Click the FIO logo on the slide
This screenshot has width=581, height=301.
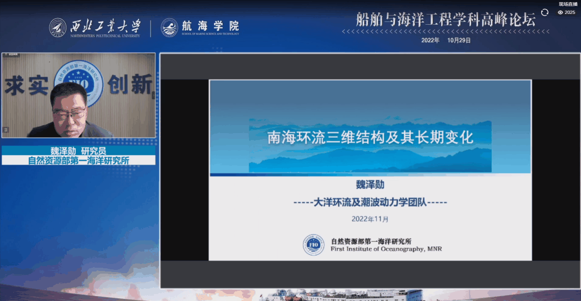[314, 245]
